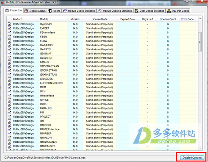Click the Detailed Controls button

pyautogui.click(x=192, y=157)
